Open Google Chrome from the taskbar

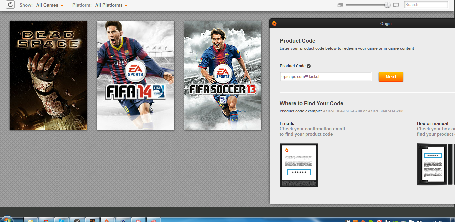[x=46, y=220]
